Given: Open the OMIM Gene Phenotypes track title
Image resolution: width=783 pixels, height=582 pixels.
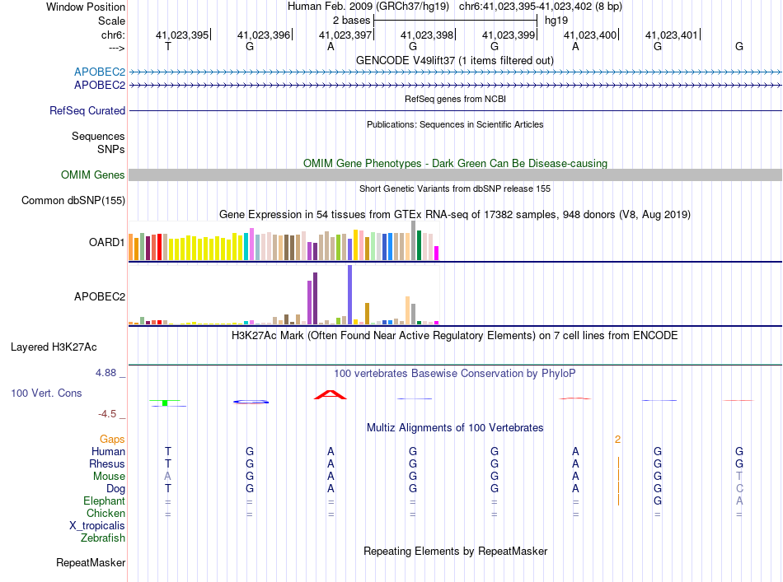Looking at the screenshot, I should coord(455,163).
